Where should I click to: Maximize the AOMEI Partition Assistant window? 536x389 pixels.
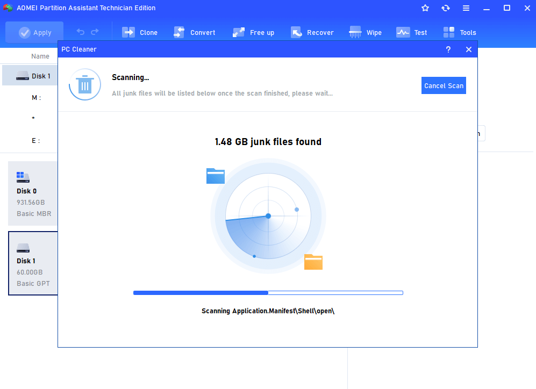tap(507, 8)
